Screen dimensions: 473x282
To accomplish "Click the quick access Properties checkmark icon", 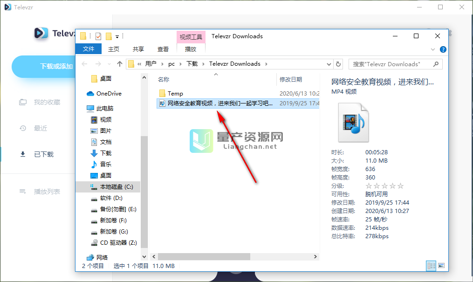I will click(98, 36).
